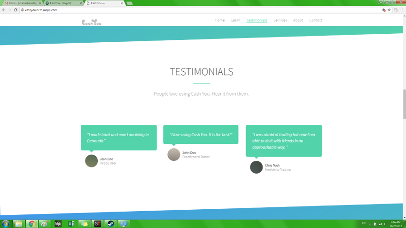
Task: Click the 'Experienced Trader' caption
Action: (196, 157)
